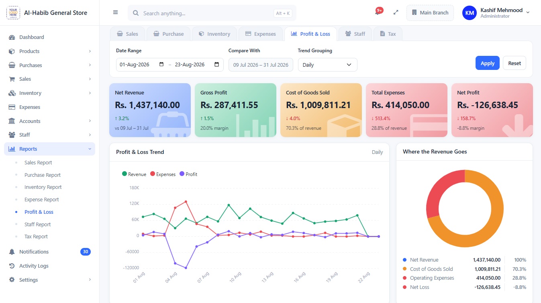Click the Net Profit summary card

[492, 110]
